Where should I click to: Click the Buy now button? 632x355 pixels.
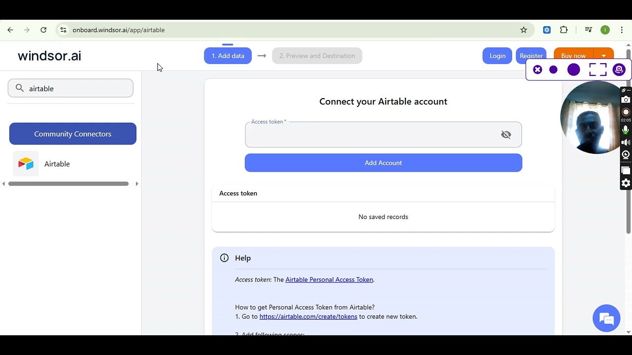574,56
